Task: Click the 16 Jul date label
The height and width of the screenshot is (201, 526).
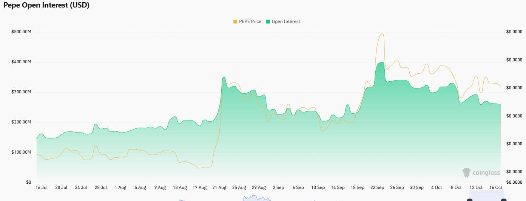Action: (42, 187)
